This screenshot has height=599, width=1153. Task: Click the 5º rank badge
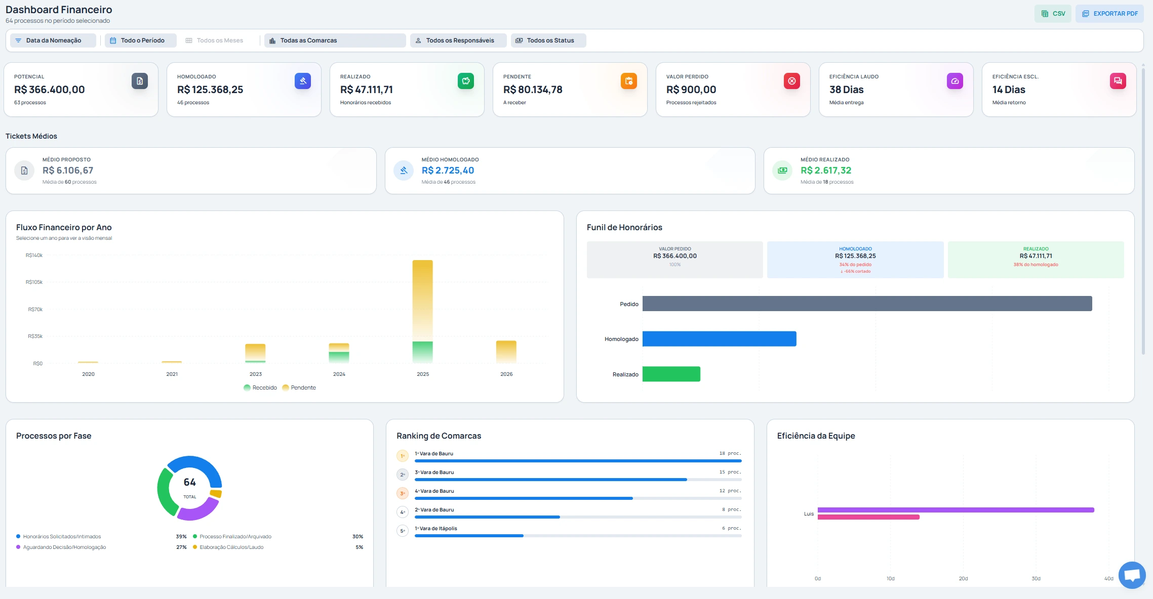(x=403, y=531)
